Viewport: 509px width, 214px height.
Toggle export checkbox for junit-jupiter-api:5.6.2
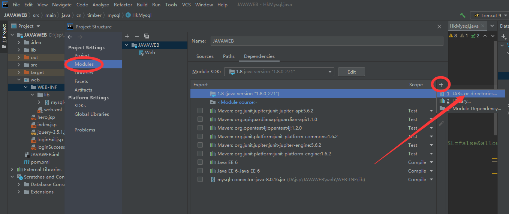point(200,111)
